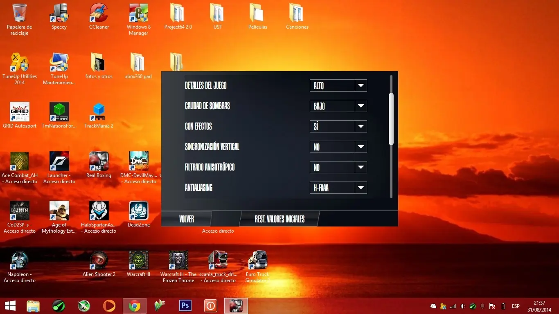Launch Warcraft III - The Frozen Throne
This screenshot has height=314, width=559.
tap(178, 267)
